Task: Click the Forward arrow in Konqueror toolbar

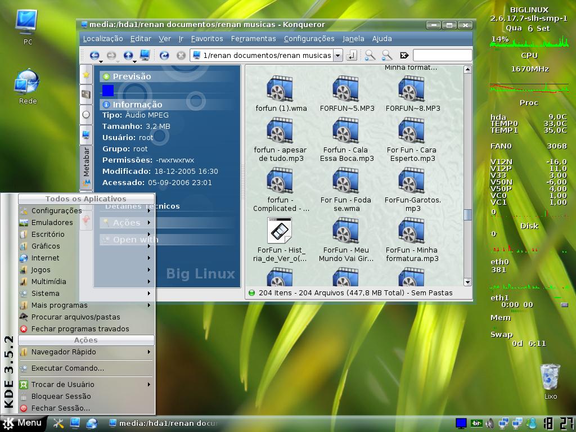Action: 111,56
